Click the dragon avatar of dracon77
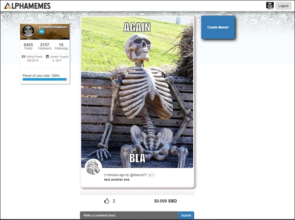Image resolution: width=295 pixels, height=220 pixels. pos(93,167)
